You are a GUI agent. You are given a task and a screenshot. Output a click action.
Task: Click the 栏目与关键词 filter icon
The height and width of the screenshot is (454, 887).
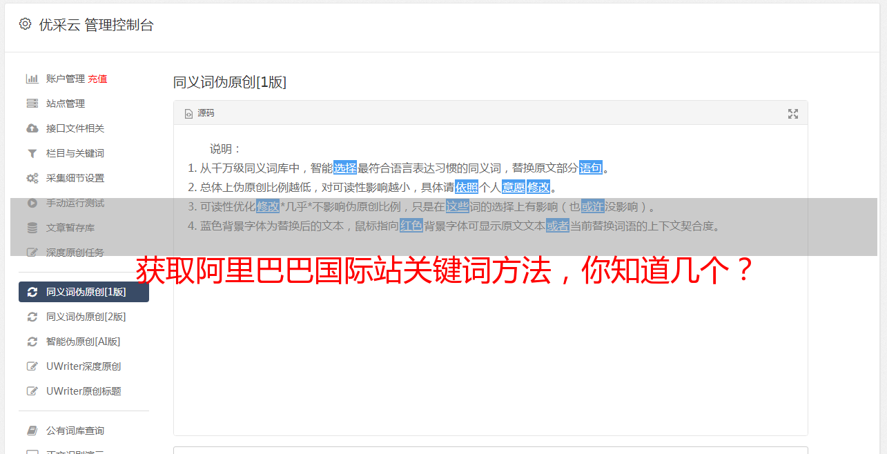[x=32, y=153]
